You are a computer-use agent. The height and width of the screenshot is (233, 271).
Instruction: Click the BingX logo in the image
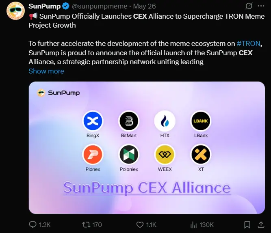[x=93, y=121]
